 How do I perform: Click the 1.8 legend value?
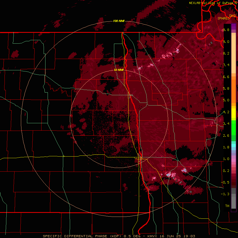(226, 147)
